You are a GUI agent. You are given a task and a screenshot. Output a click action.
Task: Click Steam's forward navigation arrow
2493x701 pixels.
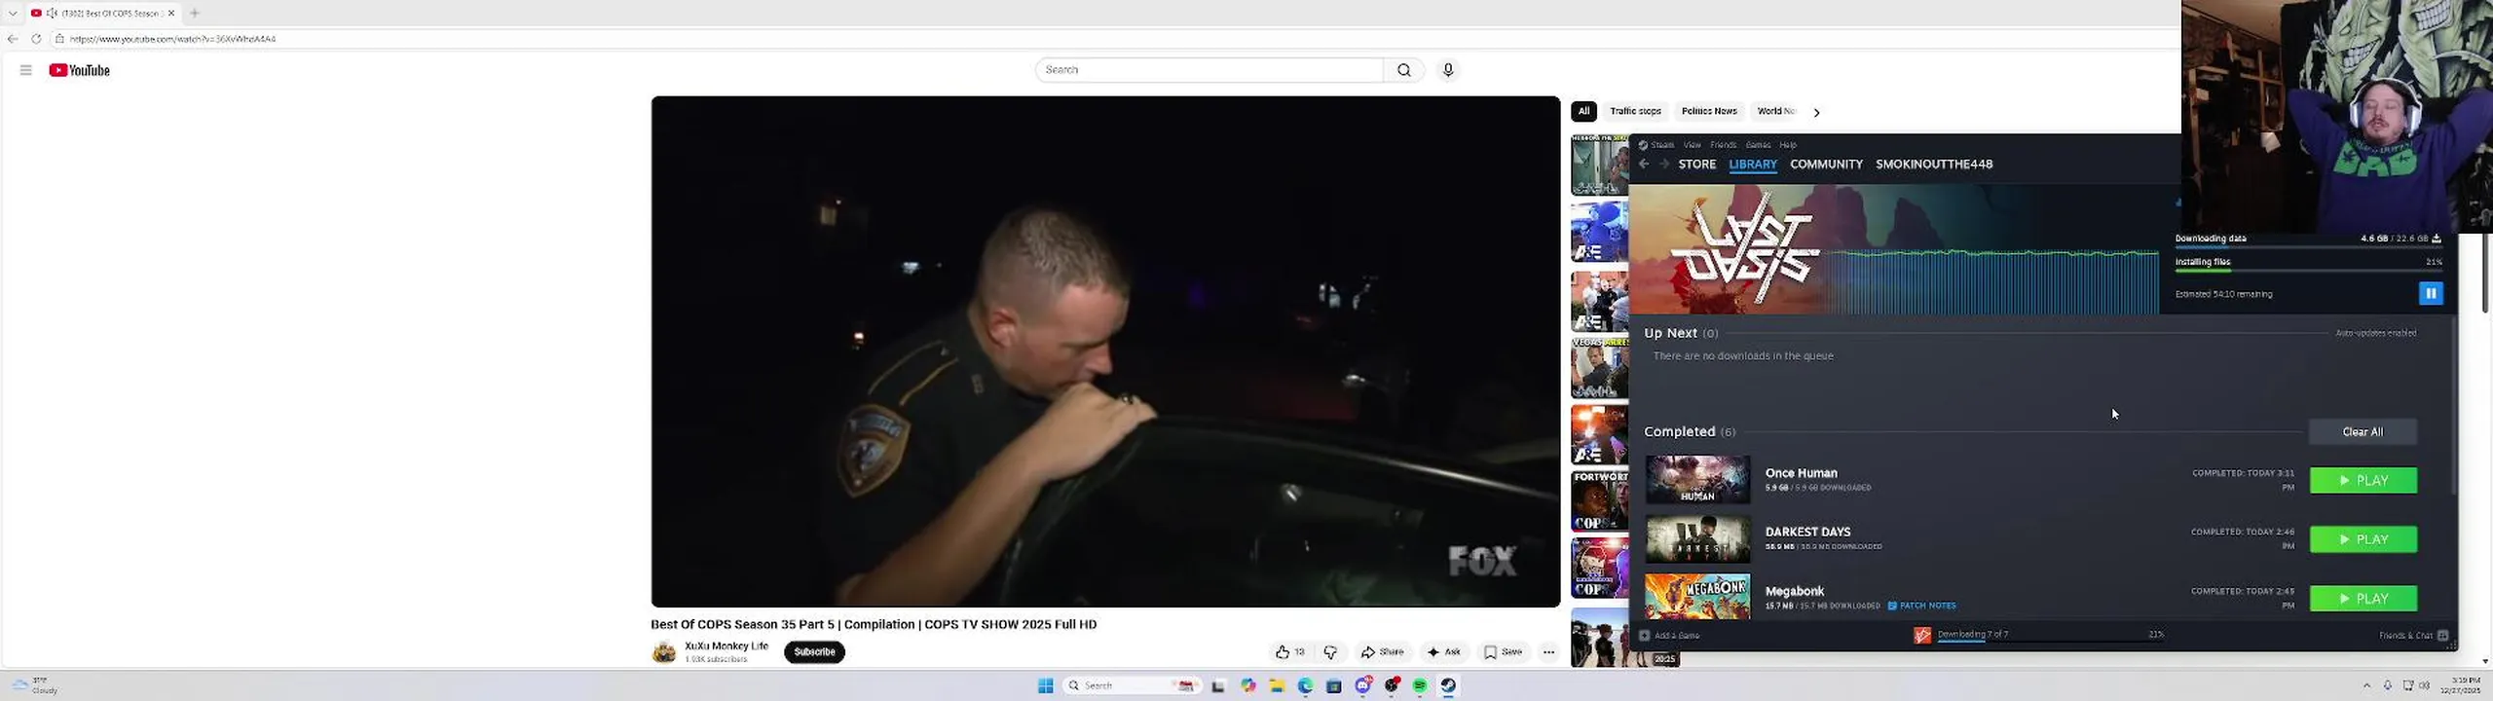tap(1663, 165)
